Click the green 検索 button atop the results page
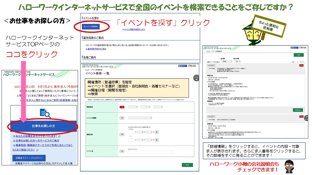Screen dimensions: 312x175 click(299, 55)
